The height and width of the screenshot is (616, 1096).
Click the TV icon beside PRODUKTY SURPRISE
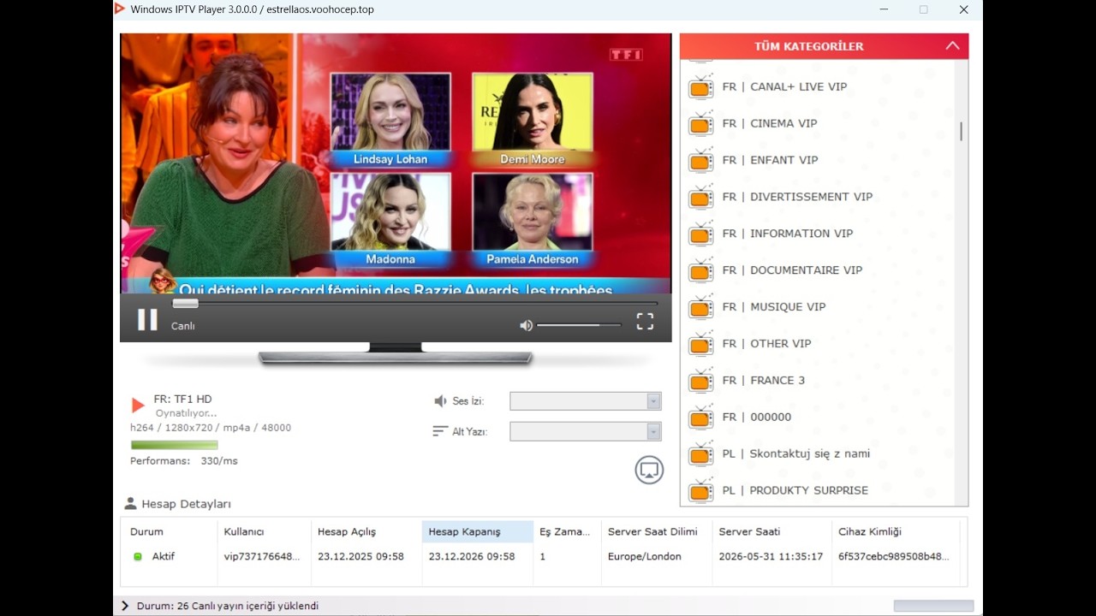(700, 492)
